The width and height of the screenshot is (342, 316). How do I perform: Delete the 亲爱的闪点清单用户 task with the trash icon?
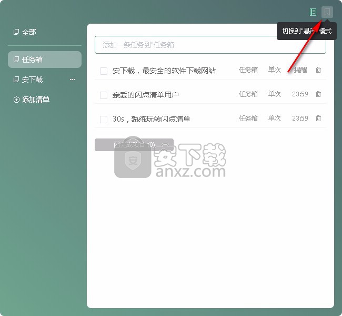pyautogui.click(x=318, y=94)
